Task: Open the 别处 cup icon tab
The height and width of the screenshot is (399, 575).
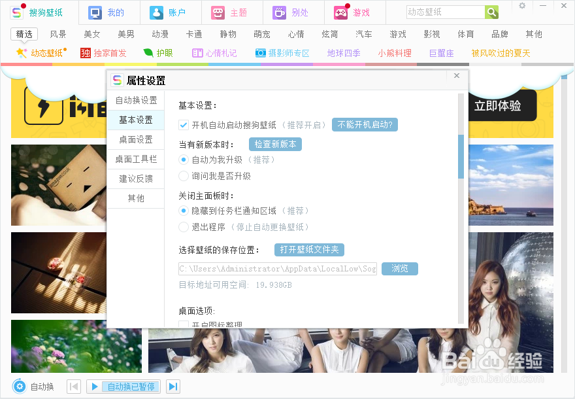Action: (x=279, y=13)
